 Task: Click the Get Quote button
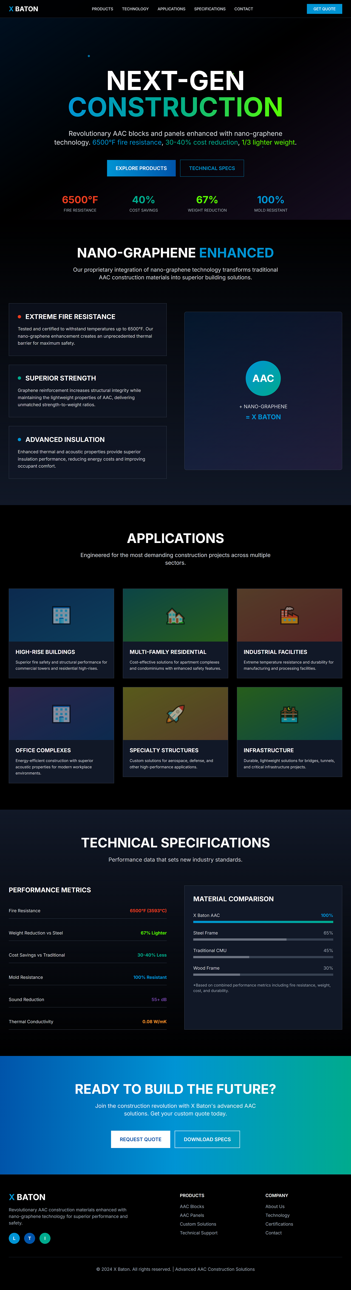(324, 9)
